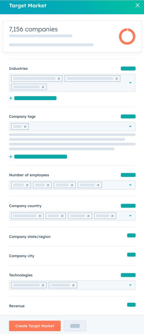Screen dimensions: 144x334
Task: Click the plus icon below Company tags
Action: (11, 157)
